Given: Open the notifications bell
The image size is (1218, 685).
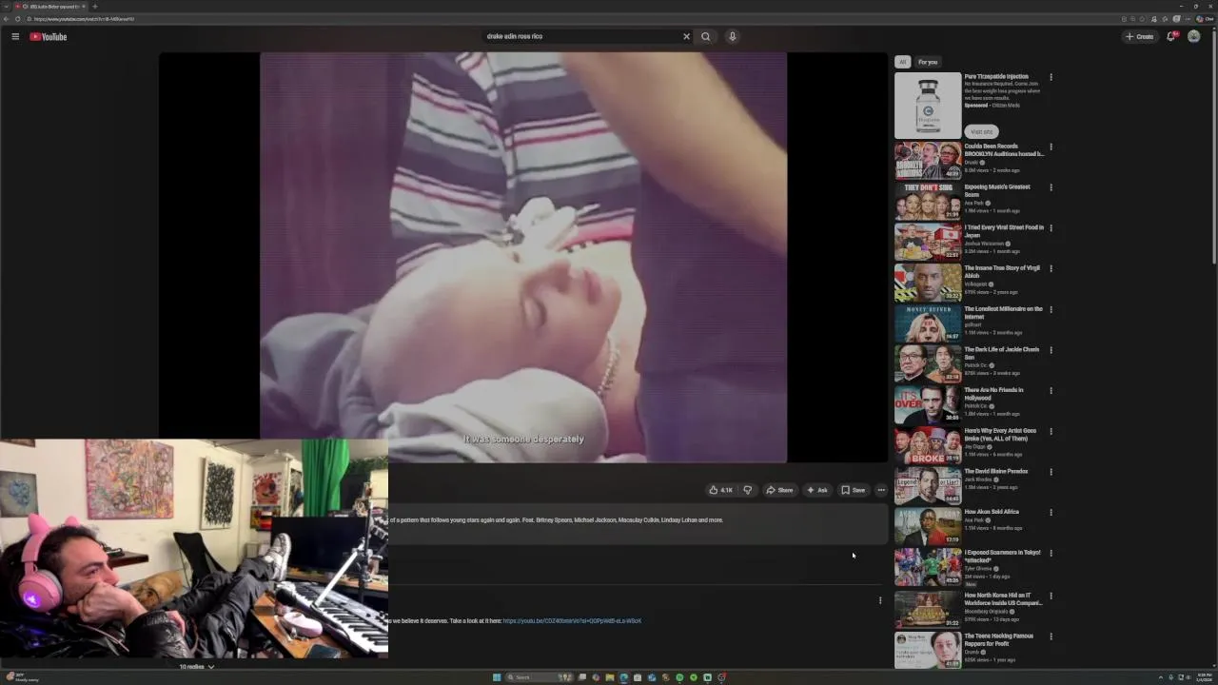Looking at the screenshot, I should 1171,36.
